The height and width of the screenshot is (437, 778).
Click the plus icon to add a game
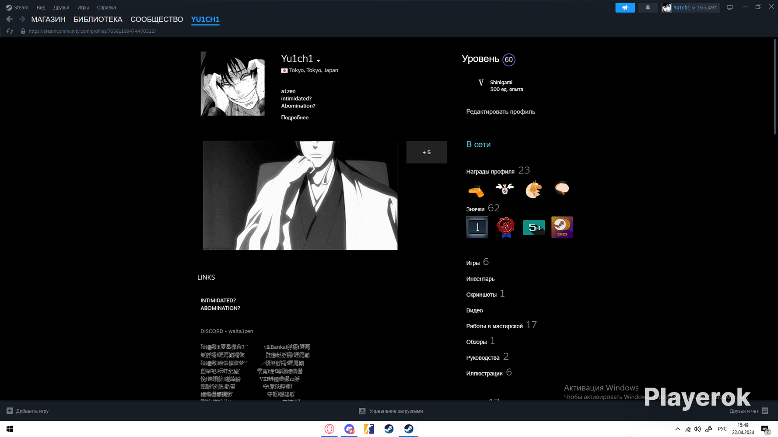(x=10, y=411)
